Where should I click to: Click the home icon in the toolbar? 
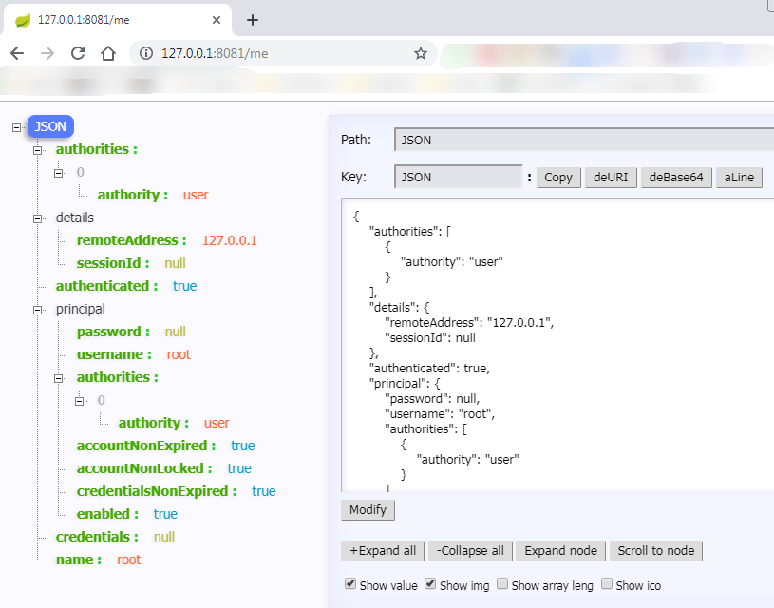(107, 54)
